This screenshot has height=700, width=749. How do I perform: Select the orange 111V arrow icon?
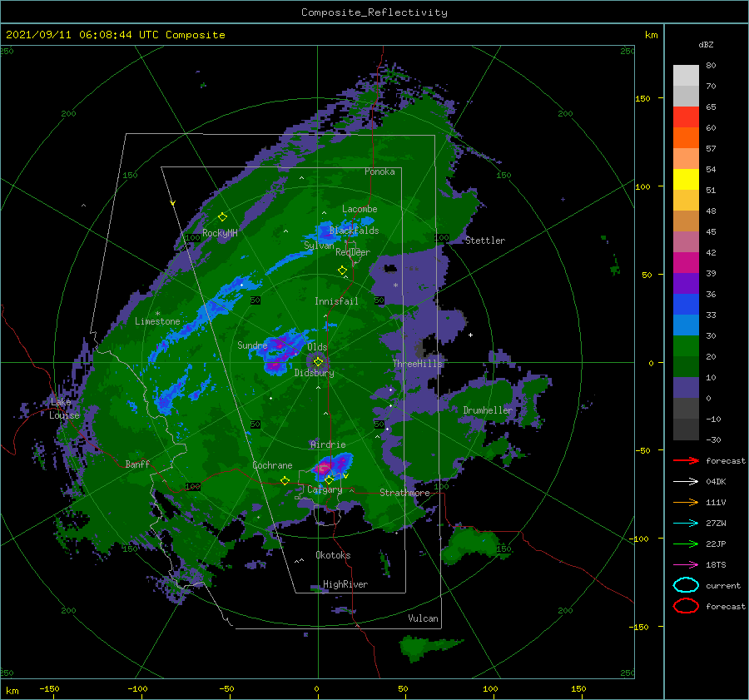[x=686, y=502]
